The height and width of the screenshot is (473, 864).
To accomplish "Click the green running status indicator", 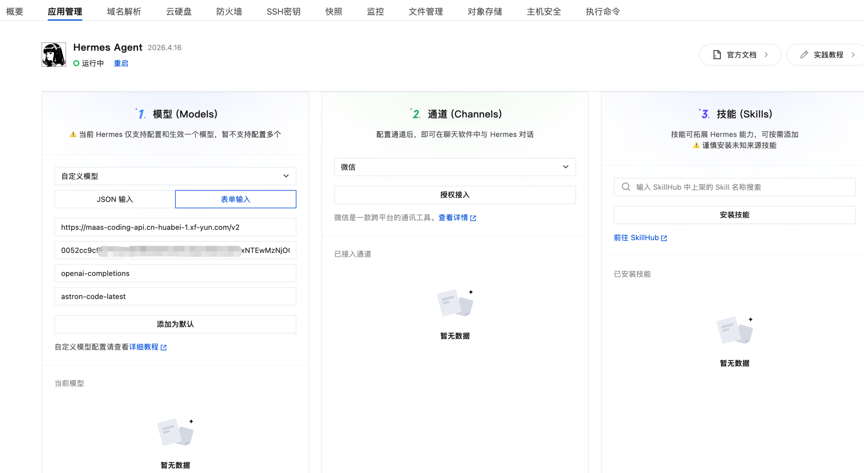I will [76, 63].
